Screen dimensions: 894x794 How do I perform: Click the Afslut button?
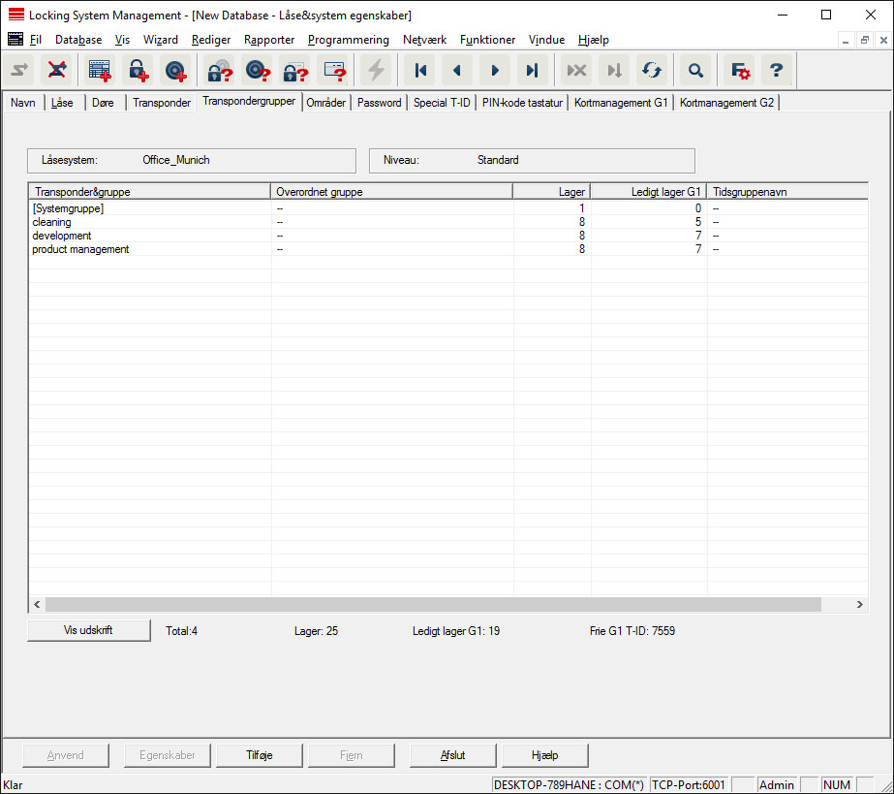[453, 755]
